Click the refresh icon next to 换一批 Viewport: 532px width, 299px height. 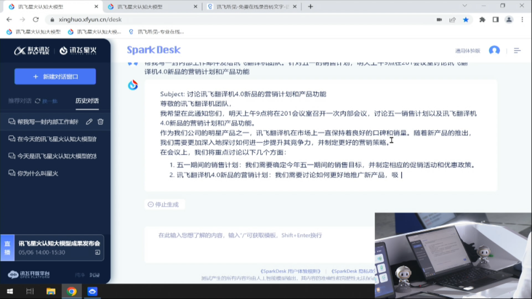pos(37,101)
